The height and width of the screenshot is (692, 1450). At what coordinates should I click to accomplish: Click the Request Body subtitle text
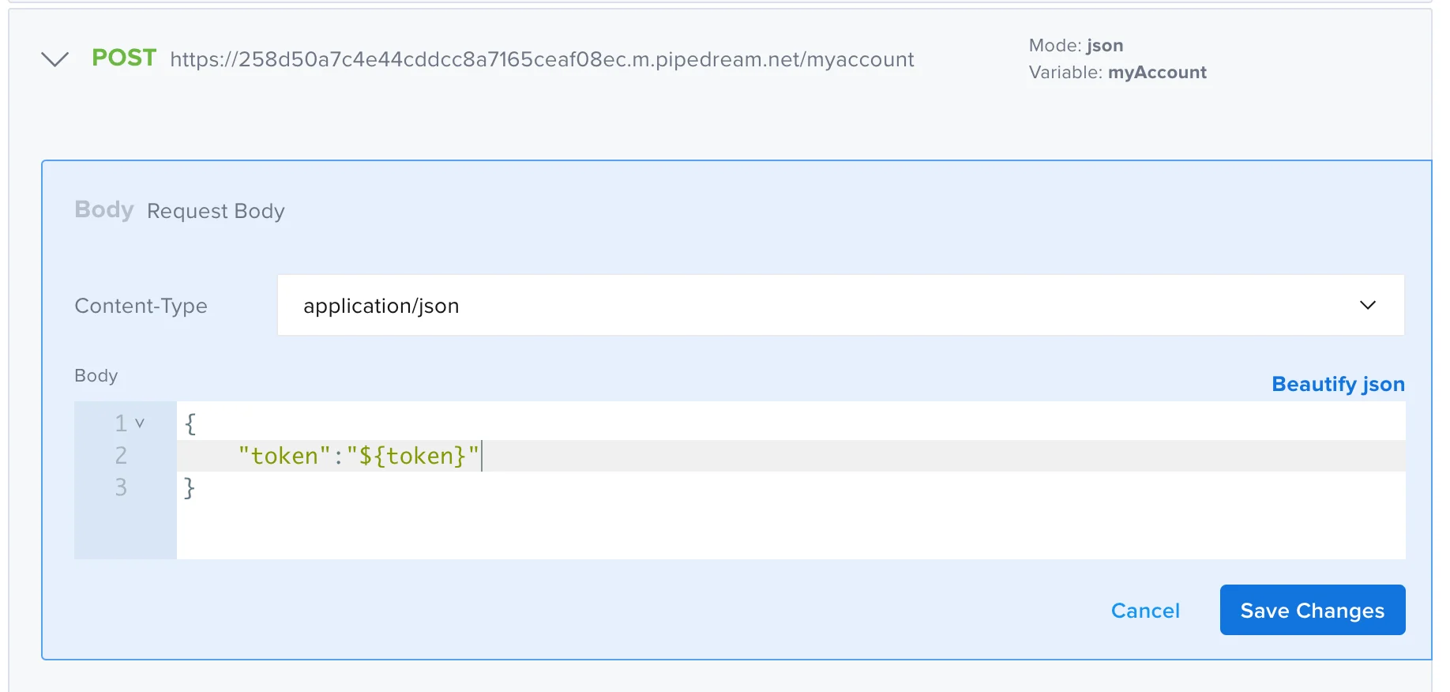tap(216, 212)
